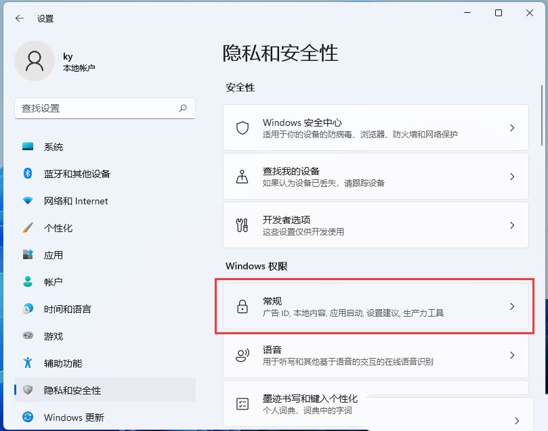This screenshot has height=431, width=548.
Task: Click the search magnifier icon
Action: [183, 108]
